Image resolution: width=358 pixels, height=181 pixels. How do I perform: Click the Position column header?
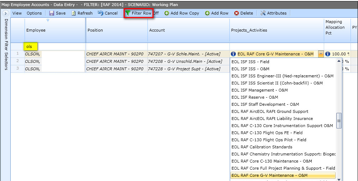(117, 30)
